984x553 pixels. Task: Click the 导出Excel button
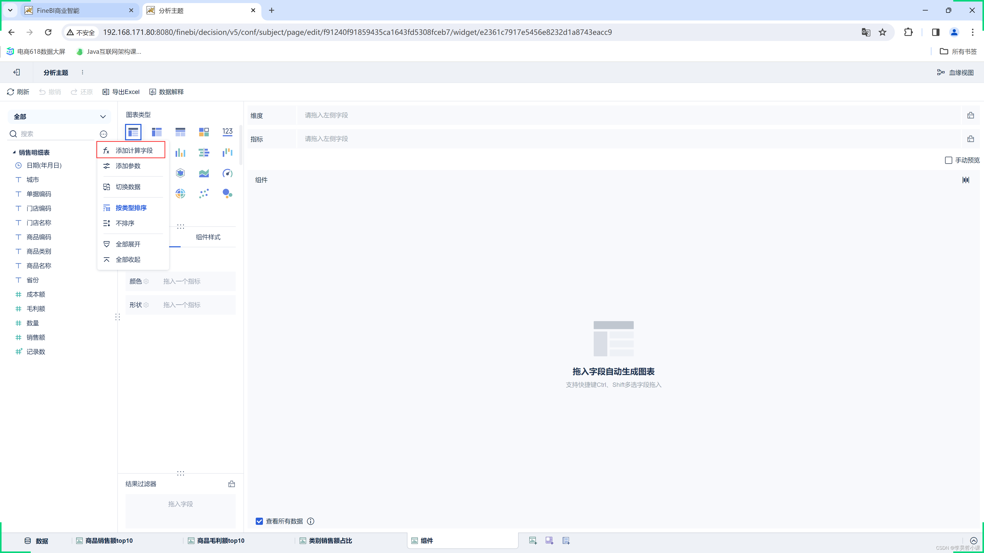pyautogui.click(x=121, y=92)
